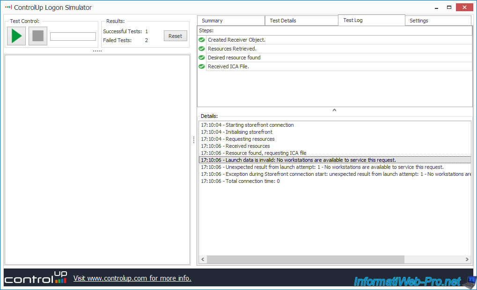Switch to the Summary tab
Viewport: 477px width, 290px height.
coord(231,21)
